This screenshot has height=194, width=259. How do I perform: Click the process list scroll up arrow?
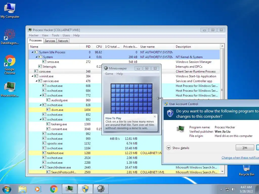click(x=222, y=46)
